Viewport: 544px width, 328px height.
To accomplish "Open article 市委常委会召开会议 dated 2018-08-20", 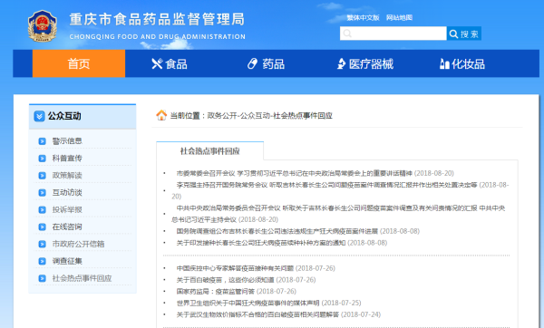I will (294, 173).
